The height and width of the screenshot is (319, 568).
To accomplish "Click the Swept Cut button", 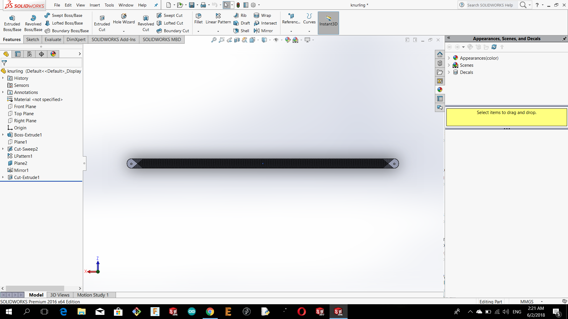I will (170, 15).
